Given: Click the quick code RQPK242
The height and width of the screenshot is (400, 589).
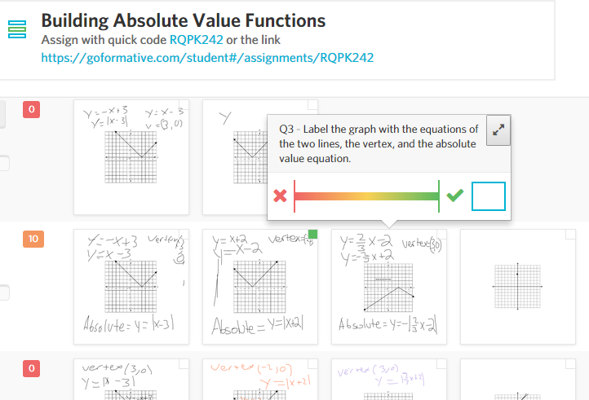Looking at the screenshot, I should tap(196, 40).
